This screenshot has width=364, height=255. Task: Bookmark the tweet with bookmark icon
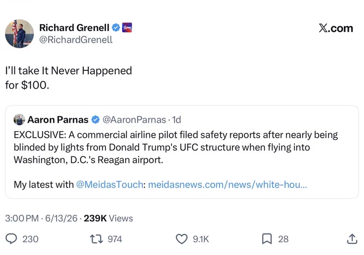click(267, 239)
